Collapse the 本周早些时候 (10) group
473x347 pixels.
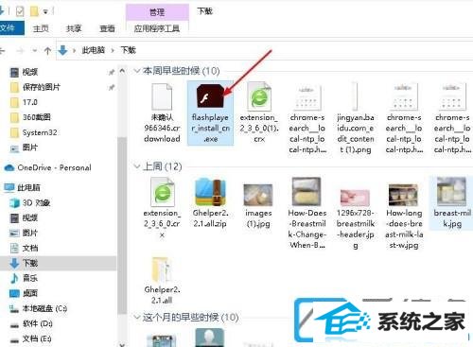pyautogui.click(x=137, y=71)
